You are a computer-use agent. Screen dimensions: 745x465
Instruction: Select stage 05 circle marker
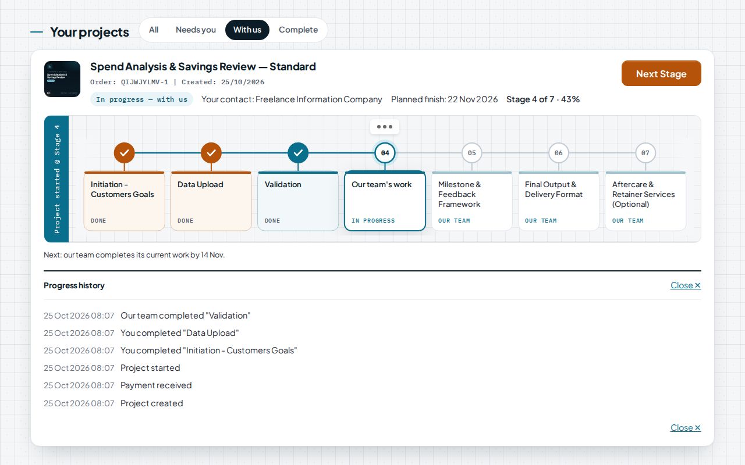(472, 153)
